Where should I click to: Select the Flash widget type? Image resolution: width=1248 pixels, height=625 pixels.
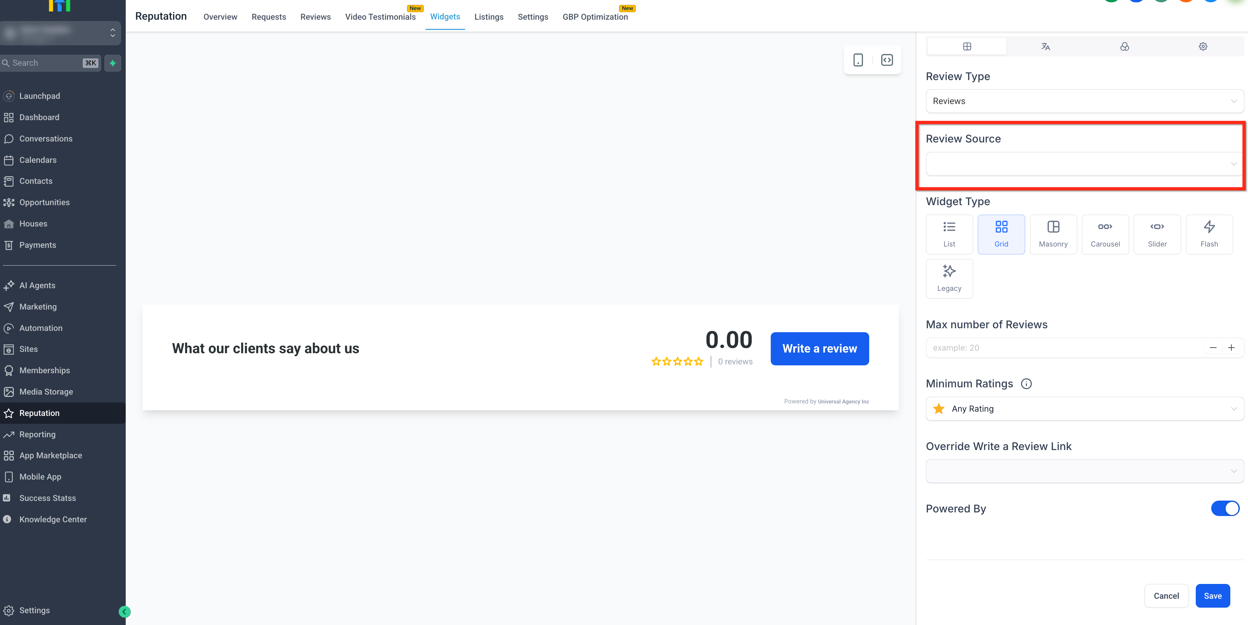(x=1209, y=234)
